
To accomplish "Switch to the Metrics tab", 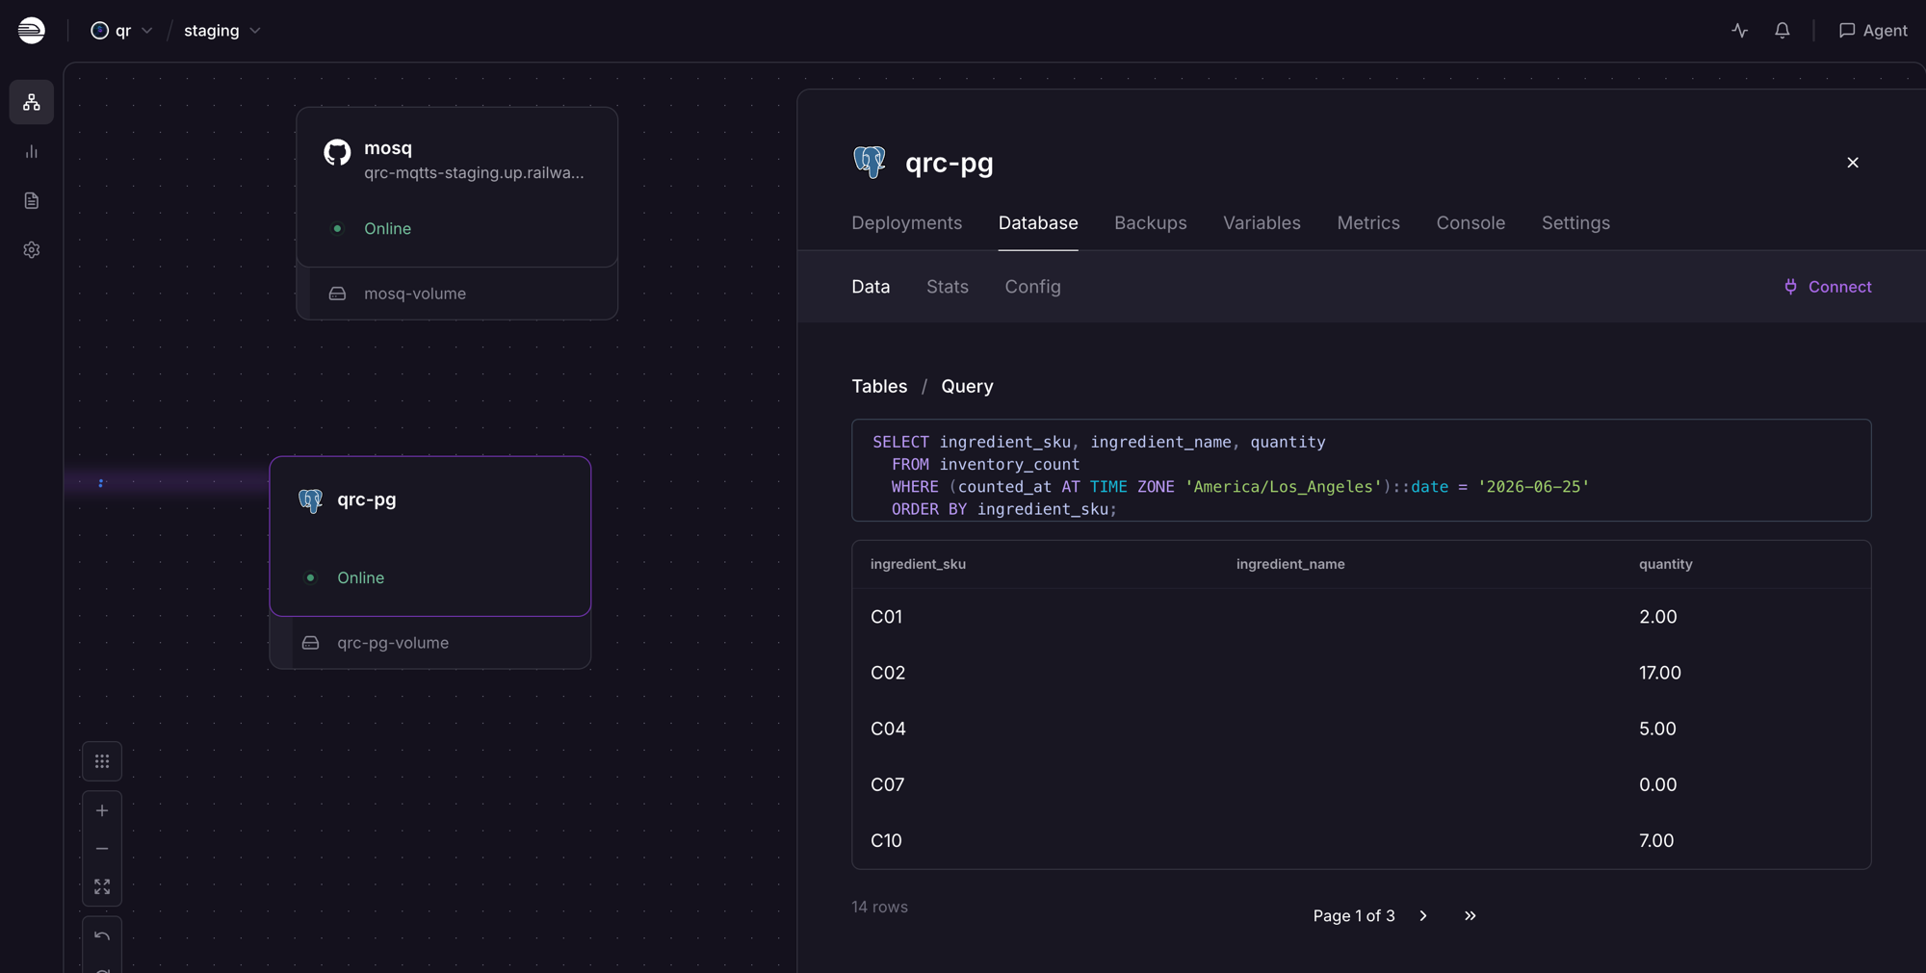I will click(1368, 223).
